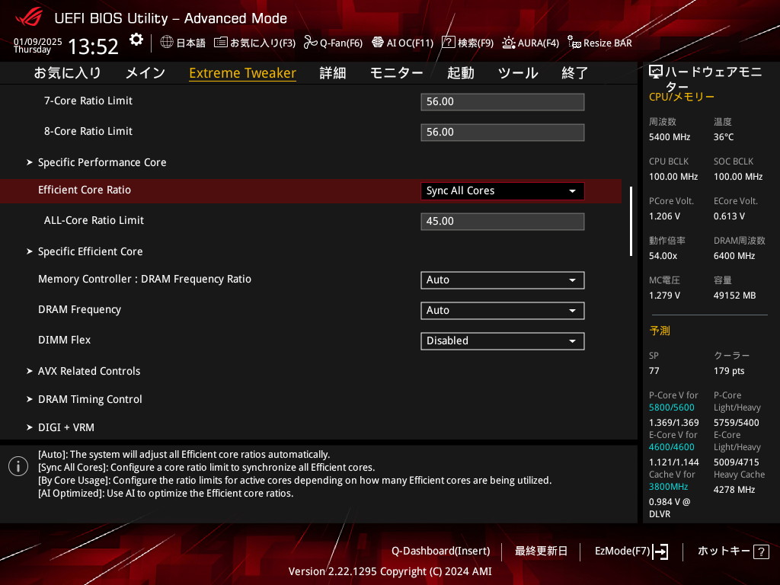Open language selection globe icon
780x585 pixels.
167,43
